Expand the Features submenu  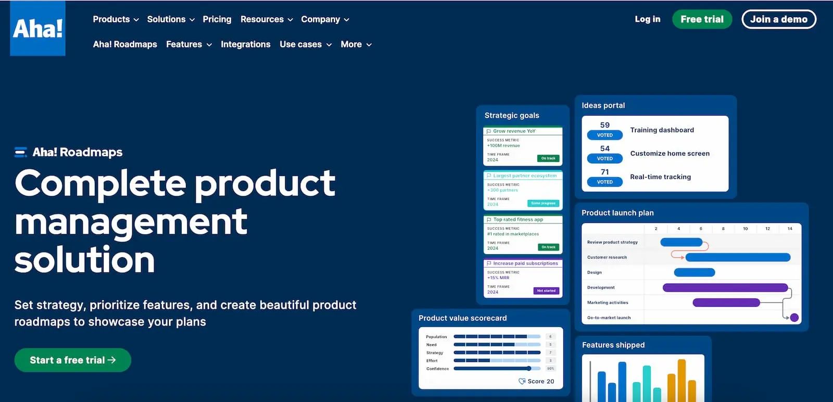[x=189, y=44]
